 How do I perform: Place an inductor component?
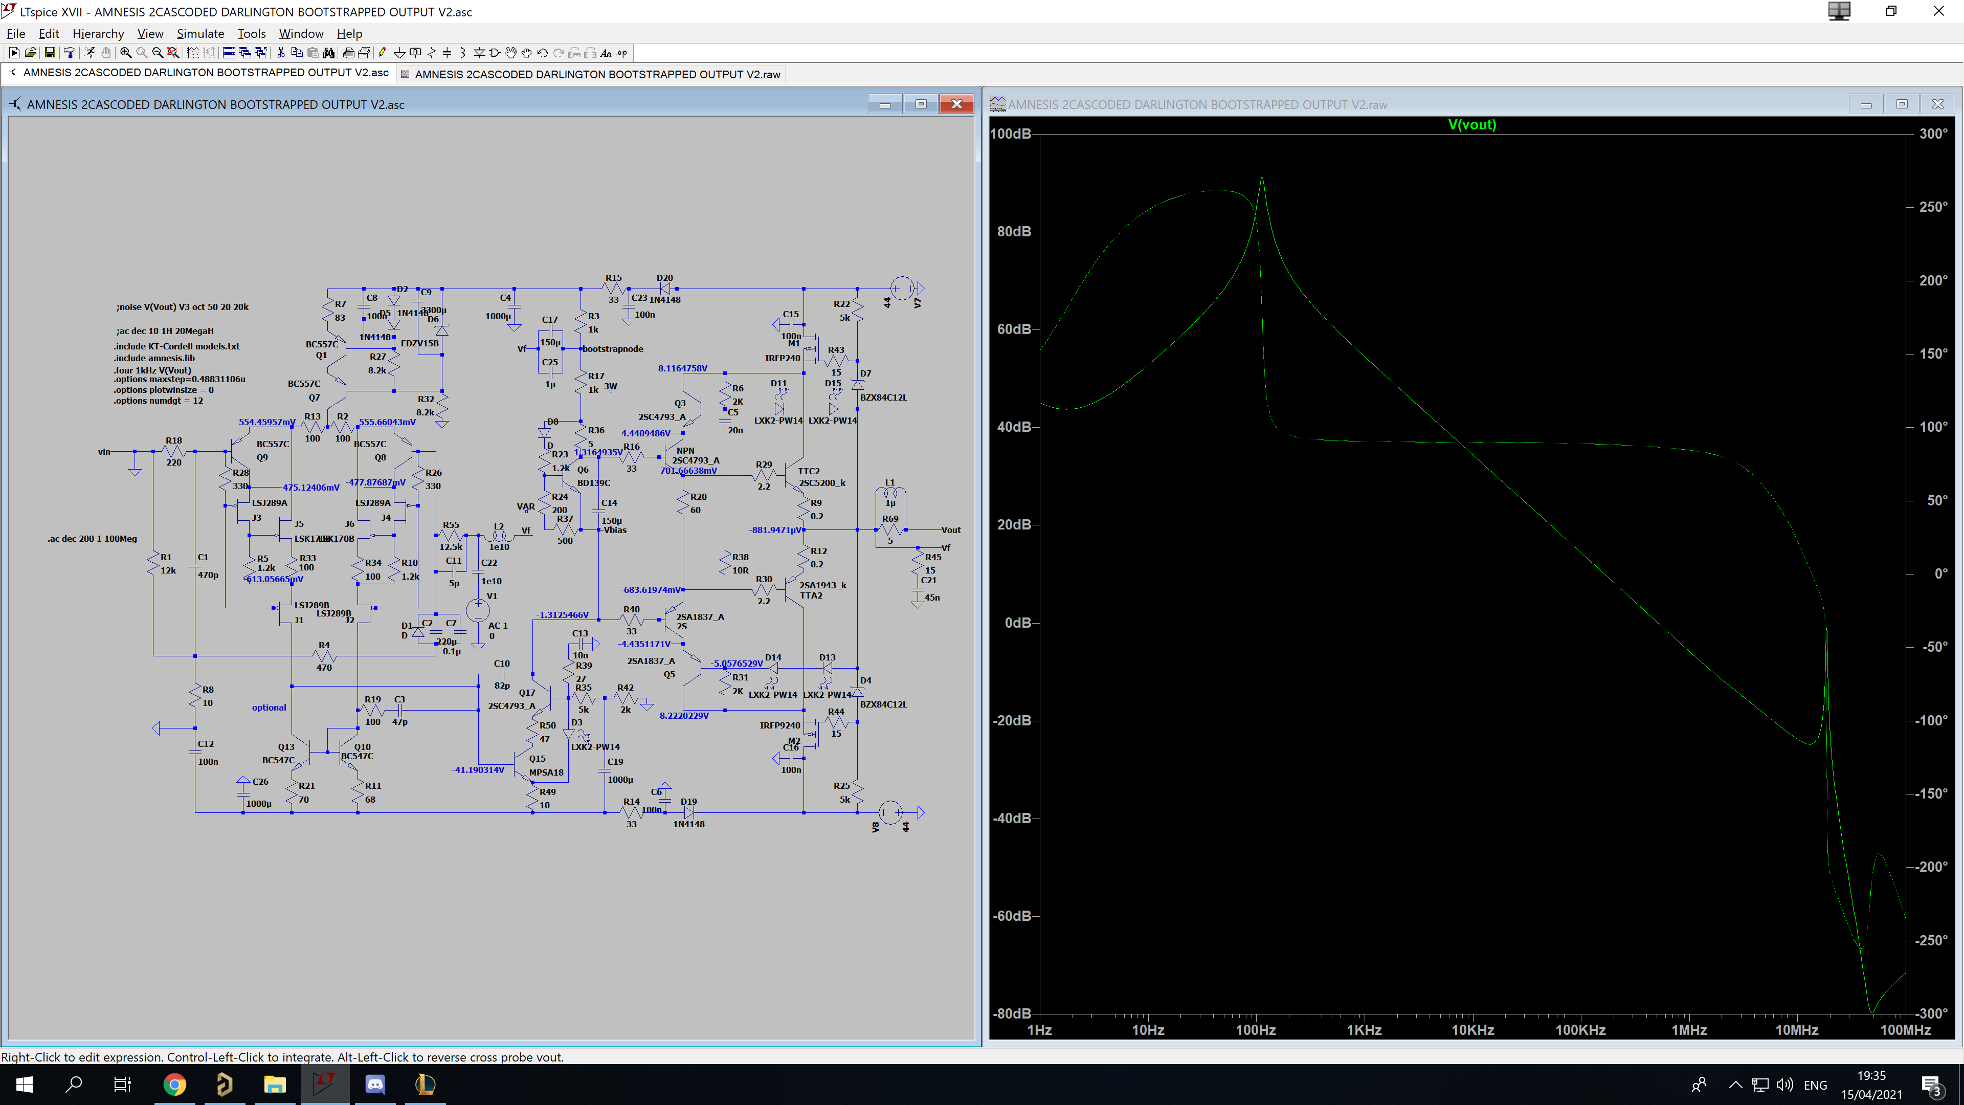(463, 53)
